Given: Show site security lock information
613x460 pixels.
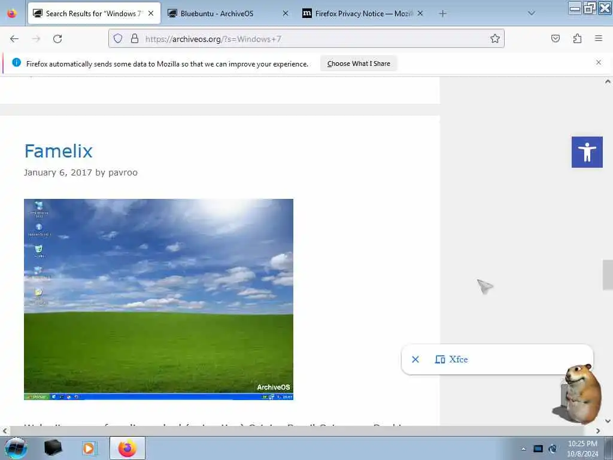Looking at the screenshot, I should 135,38.
